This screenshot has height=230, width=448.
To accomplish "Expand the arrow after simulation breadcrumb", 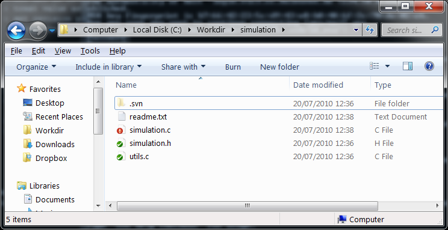I will [x=284, y=30].
